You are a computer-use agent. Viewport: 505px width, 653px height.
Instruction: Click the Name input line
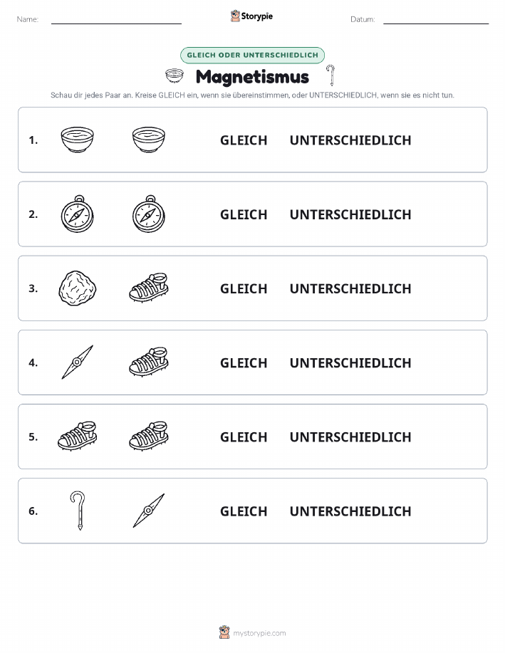point(116,19)
